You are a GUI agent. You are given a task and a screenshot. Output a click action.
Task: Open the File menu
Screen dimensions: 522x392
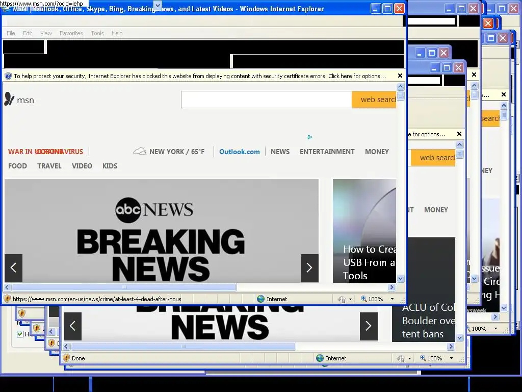pos(11,33)
